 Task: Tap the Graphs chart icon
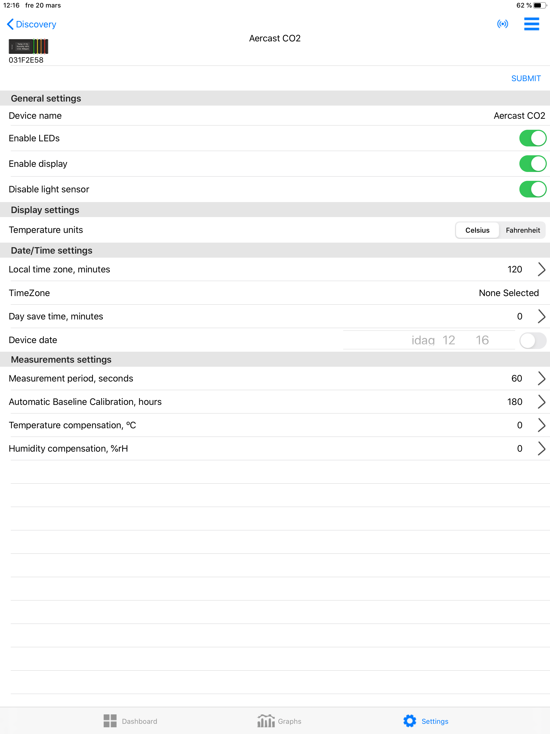point(266,721)
